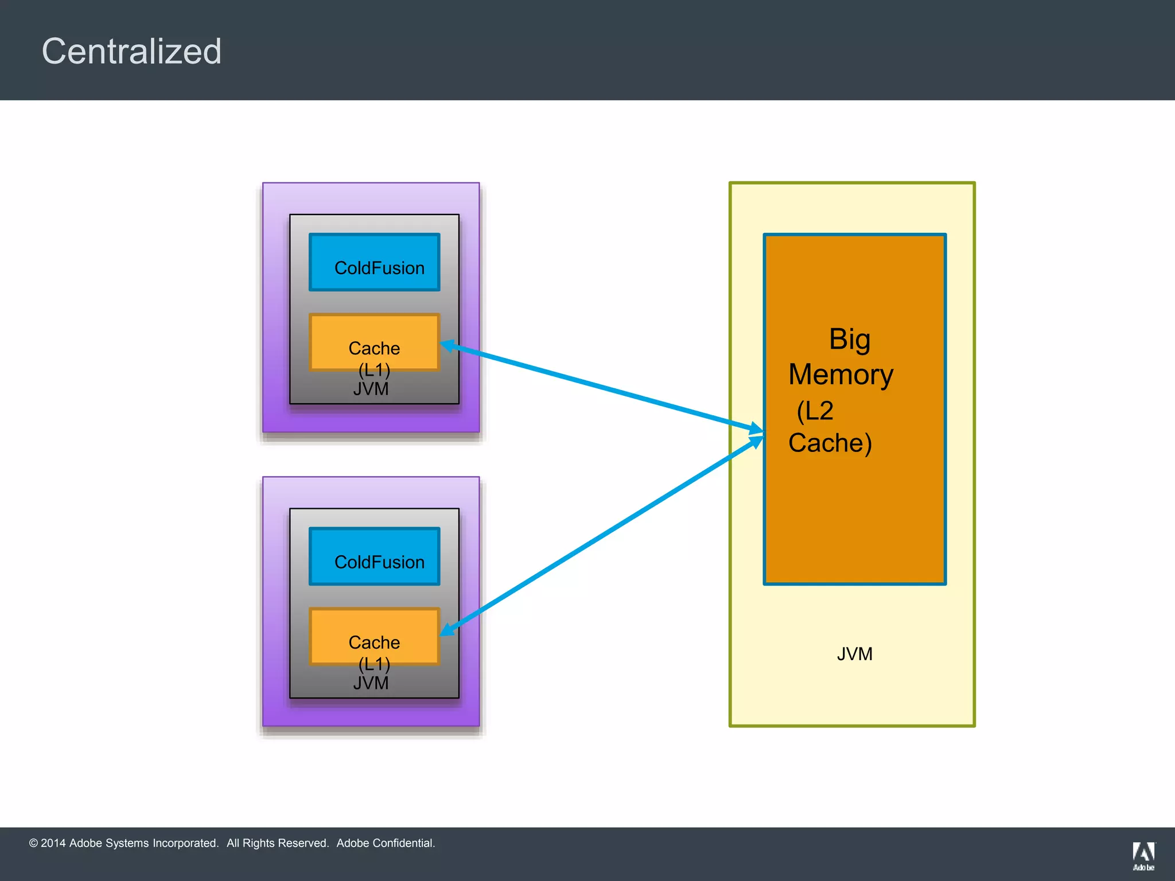
Task: Click the JVM label in upper gray box
Action: tap(371, 389)
